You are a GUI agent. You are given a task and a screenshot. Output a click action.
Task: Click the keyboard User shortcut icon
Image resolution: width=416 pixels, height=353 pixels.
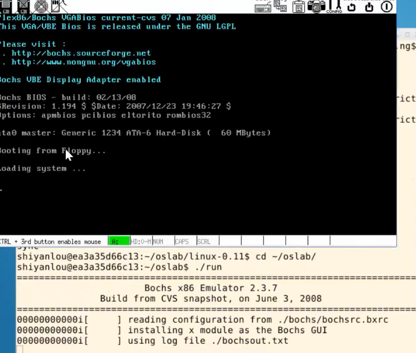262,6
